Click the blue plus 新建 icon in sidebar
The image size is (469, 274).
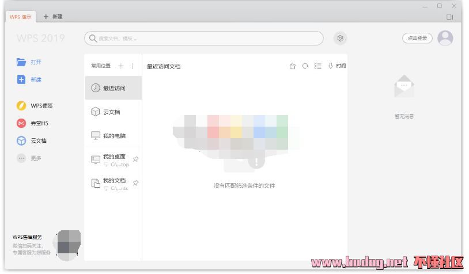pyautogui.click(x=21, y=79)
